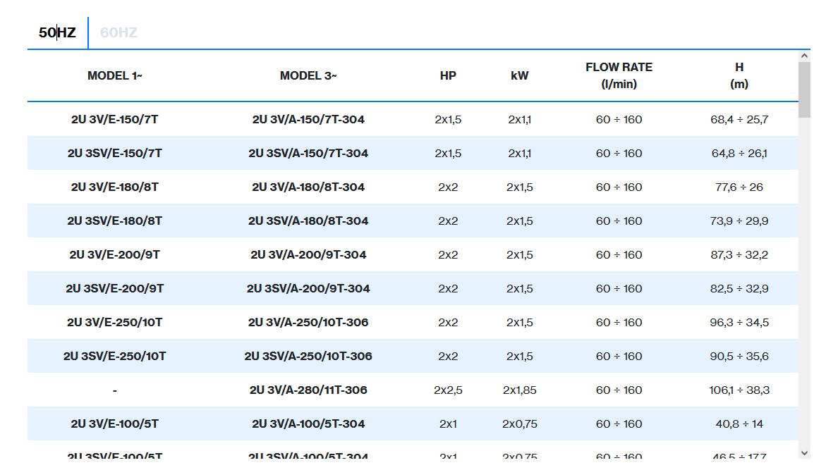Click the empty scrollbar track below the thumb
This screenshot has width=826, height=470.
(x=804, y=282)
